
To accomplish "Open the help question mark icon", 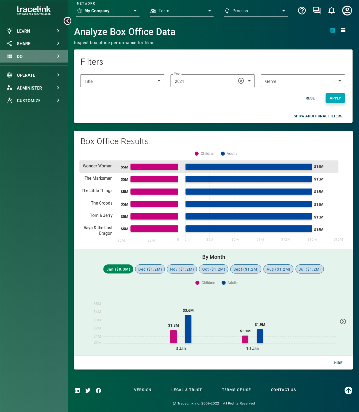I will [302, 11].
